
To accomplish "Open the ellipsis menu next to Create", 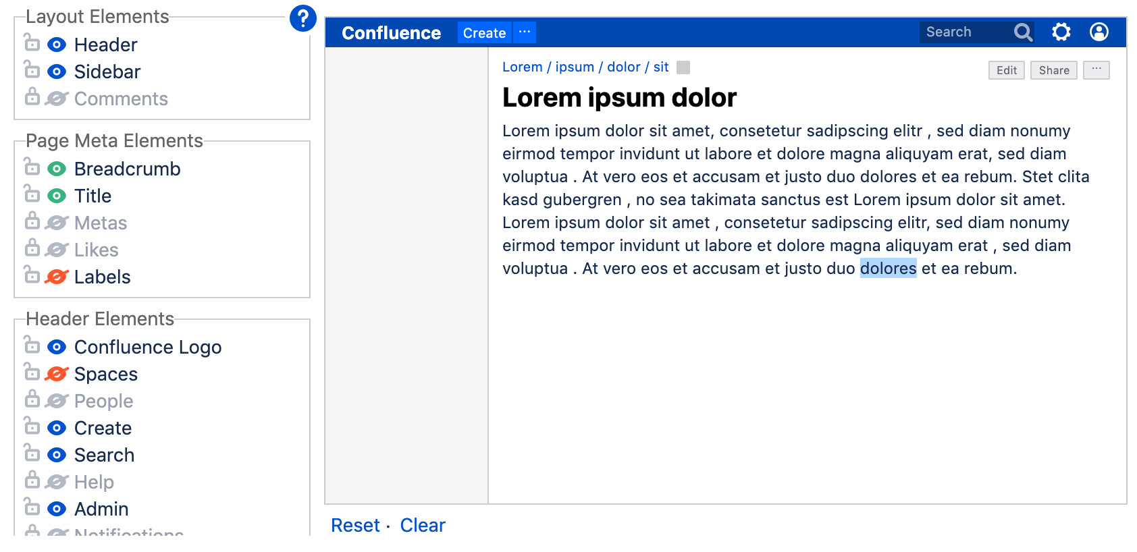I will click(525, 32).
